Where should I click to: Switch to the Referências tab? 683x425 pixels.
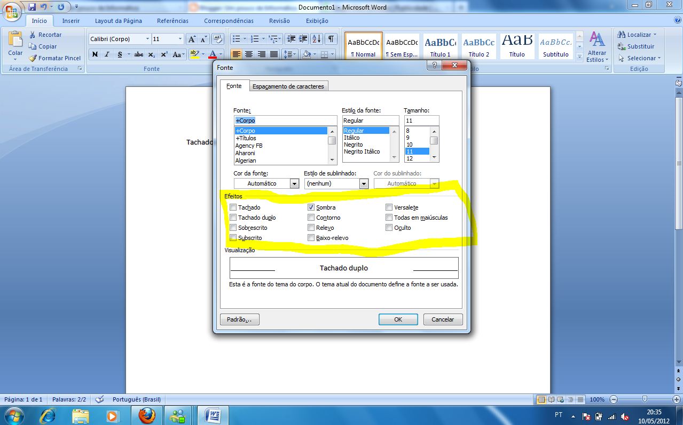pos(172,21)
